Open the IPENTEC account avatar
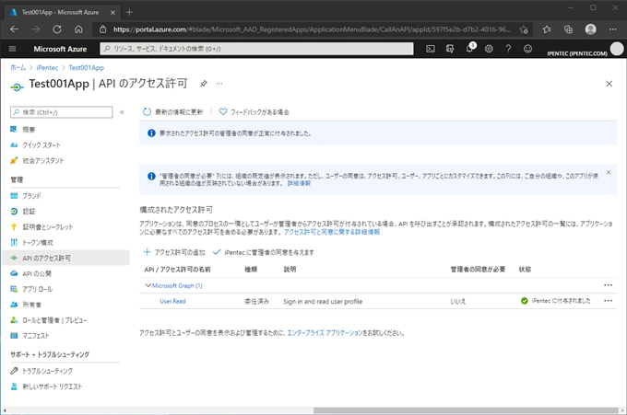 click(617, 49)
